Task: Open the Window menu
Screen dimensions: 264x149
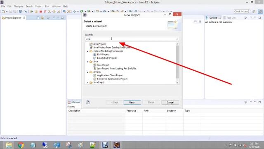Action: tap(56, 6)
